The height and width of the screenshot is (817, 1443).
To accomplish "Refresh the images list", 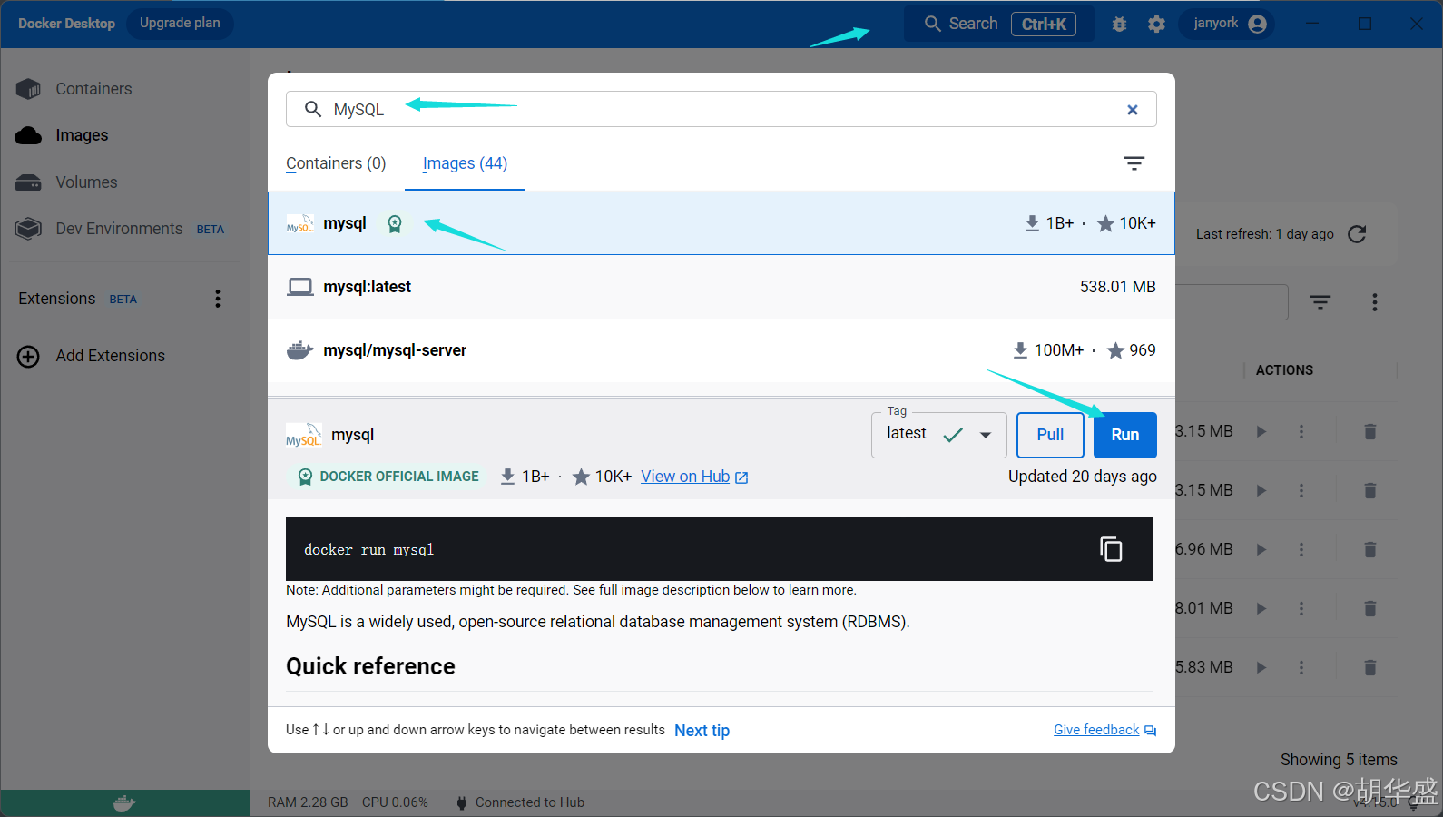I will tap(1357, 234).
